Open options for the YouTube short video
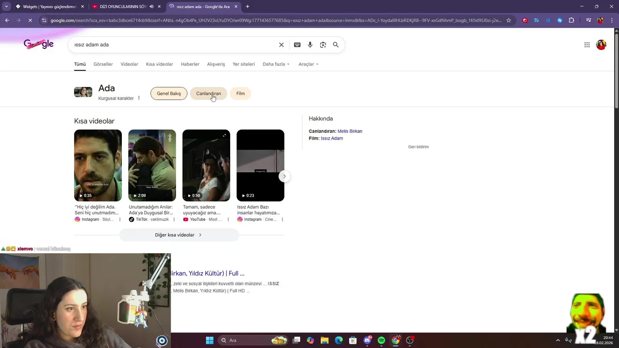Viewport: 619px width, 348px height. click(228, 219)
